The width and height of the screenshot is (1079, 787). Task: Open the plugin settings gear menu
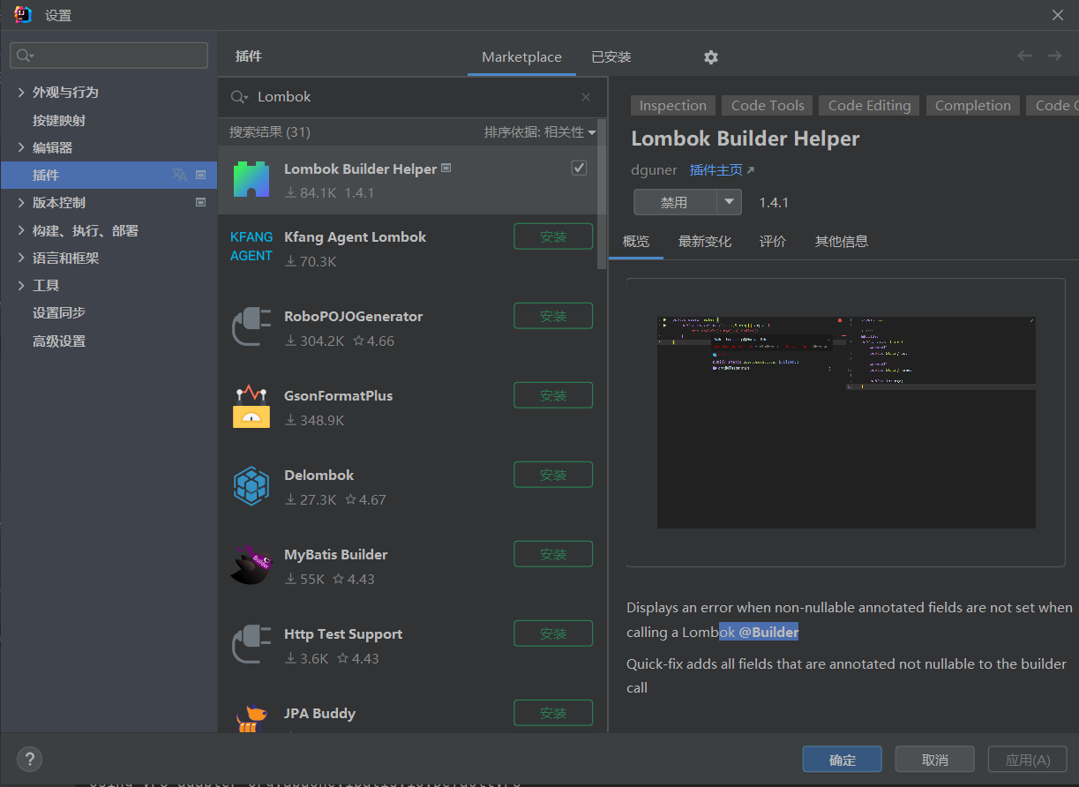pyautogui.click(x=711, y=57)
